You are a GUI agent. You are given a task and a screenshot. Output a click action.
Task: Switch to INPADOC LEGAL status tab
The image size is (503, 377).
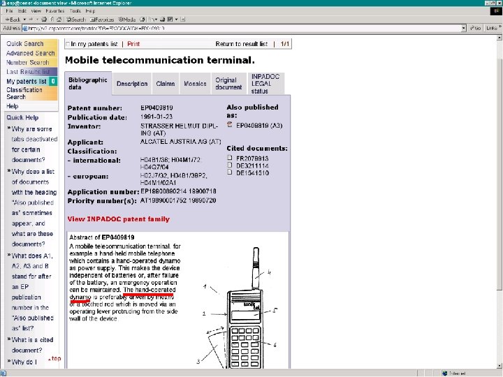(x=265, y=84)
